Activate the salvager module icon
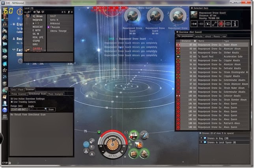Image resolution: width=254 pixels, height=168 pixels. point(144,135)
